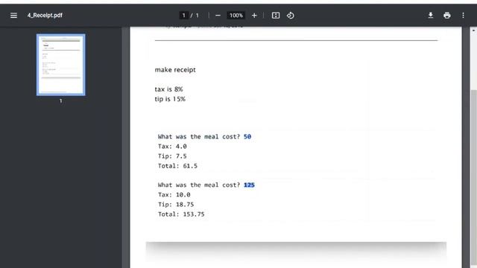Click the 4_Receipt.pdf file title
The height and width of the screenshot is (268, 477).
tap(45, 15)
